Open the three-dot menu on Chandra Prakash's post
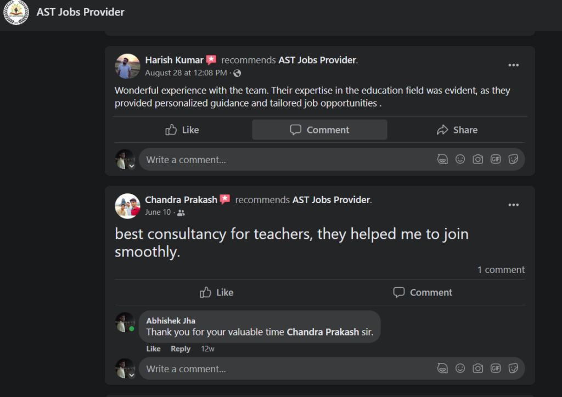The height and width of the screenshot is (397, 562). coord(513,205)
